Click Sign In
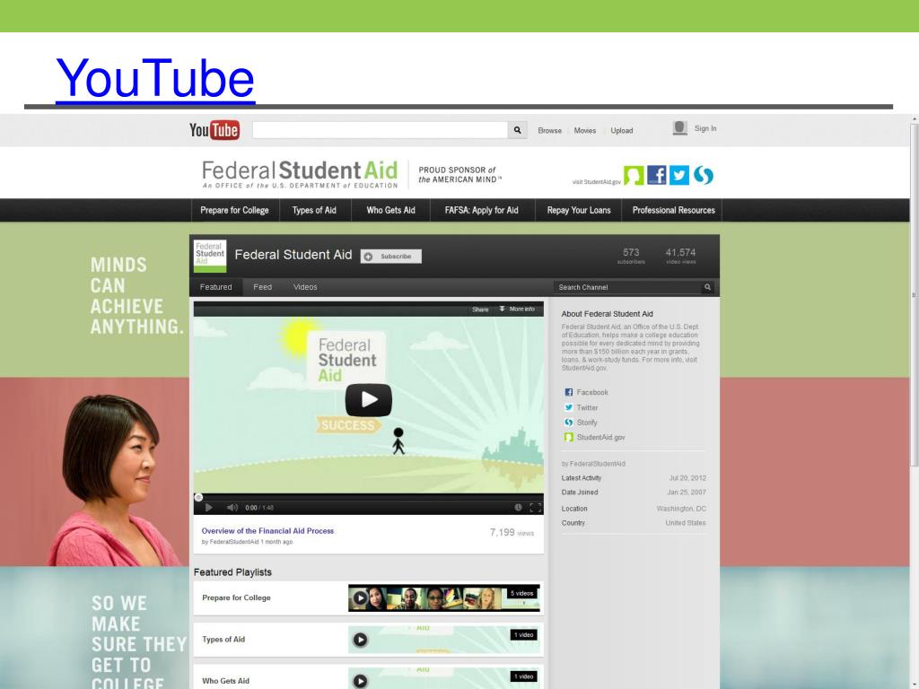 tap(705, 128)
